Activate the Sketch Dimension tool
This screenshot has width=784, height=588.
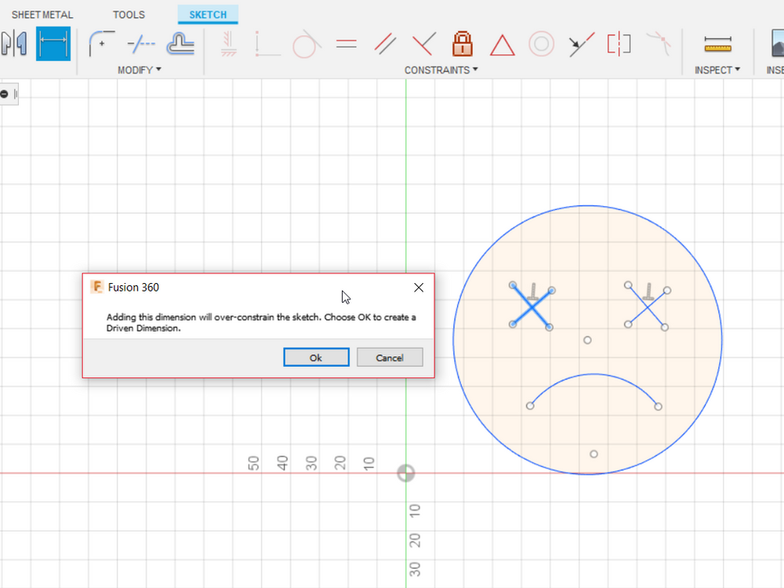tap(53, 44)
